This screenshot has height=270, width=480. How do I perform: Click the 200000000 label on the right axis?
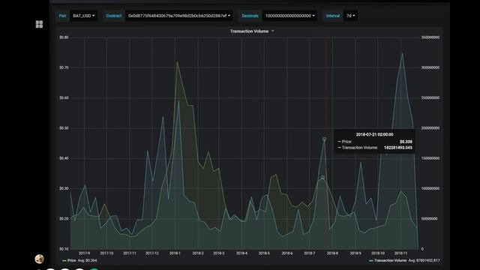[430, 128]
